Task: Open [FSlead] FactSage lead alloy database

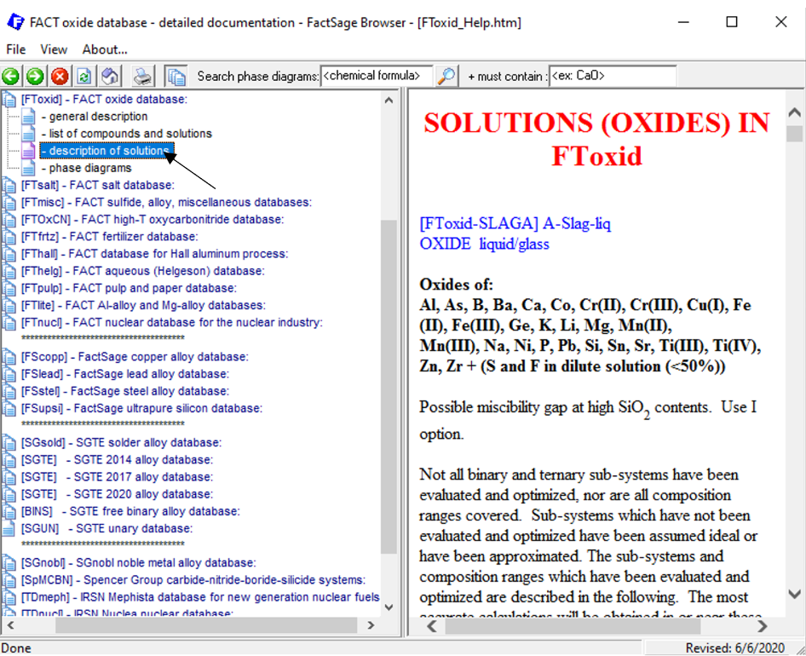Action: coord(125,374)
